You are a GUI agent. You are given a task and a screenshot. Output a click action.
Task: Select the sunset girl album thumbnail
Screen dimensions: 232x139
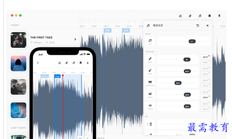click(x=19, y=63)
